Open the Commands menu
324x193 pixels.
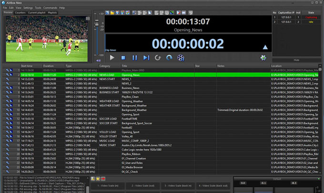tap(50, 8)
